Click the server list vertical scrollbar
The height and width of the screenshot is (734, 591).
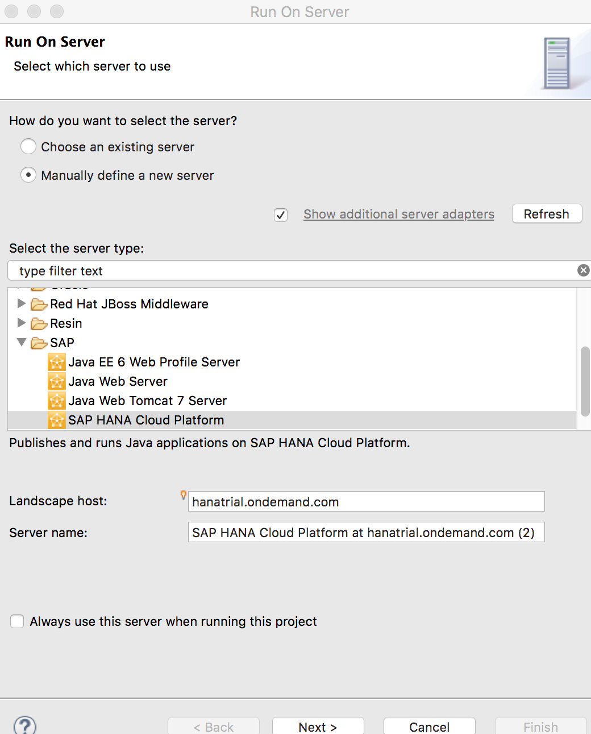pos(585,381)
